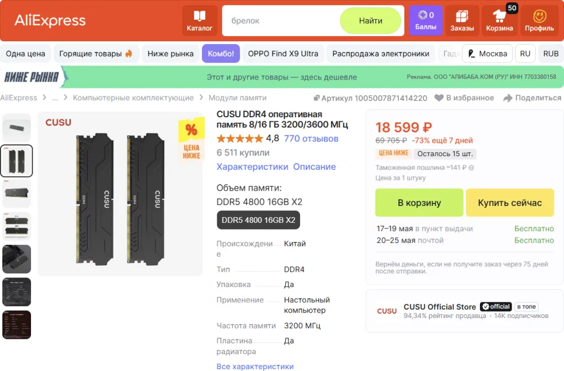Click Купить сейчас button
Screen dimensions: 564x371
pyautogui.click(x=510, y=203)
